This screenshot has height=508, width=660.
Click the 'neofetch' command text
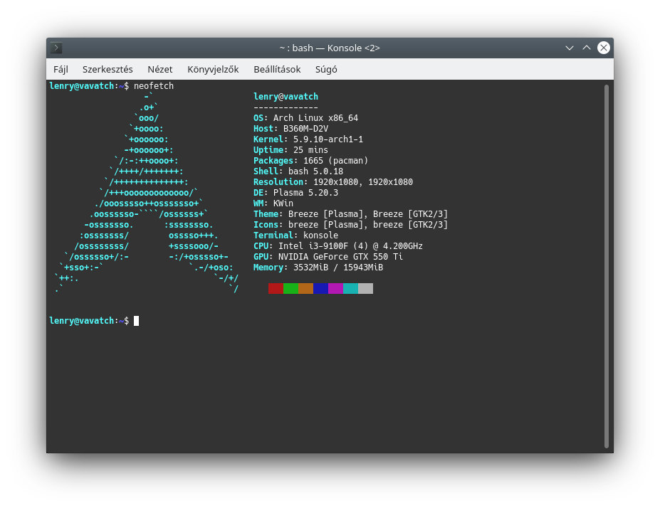tap(154, 86)
